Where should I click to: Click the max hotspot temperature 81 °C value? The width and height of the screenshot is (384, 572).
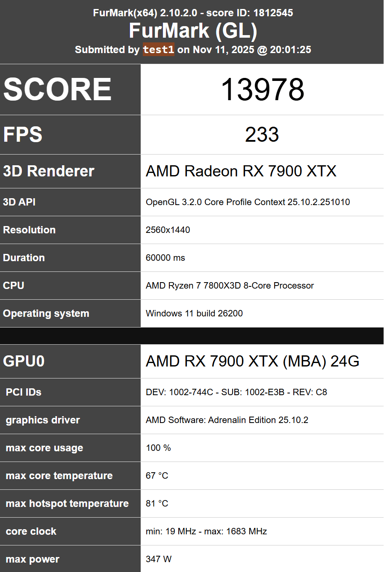[x=157, y=503]
